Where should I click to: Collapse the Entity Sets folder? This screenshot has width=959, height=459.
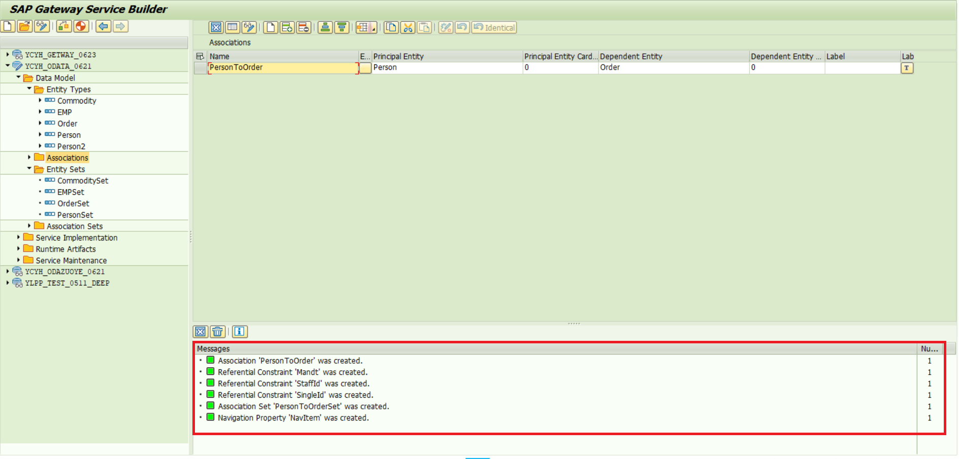tap(29, 168)
